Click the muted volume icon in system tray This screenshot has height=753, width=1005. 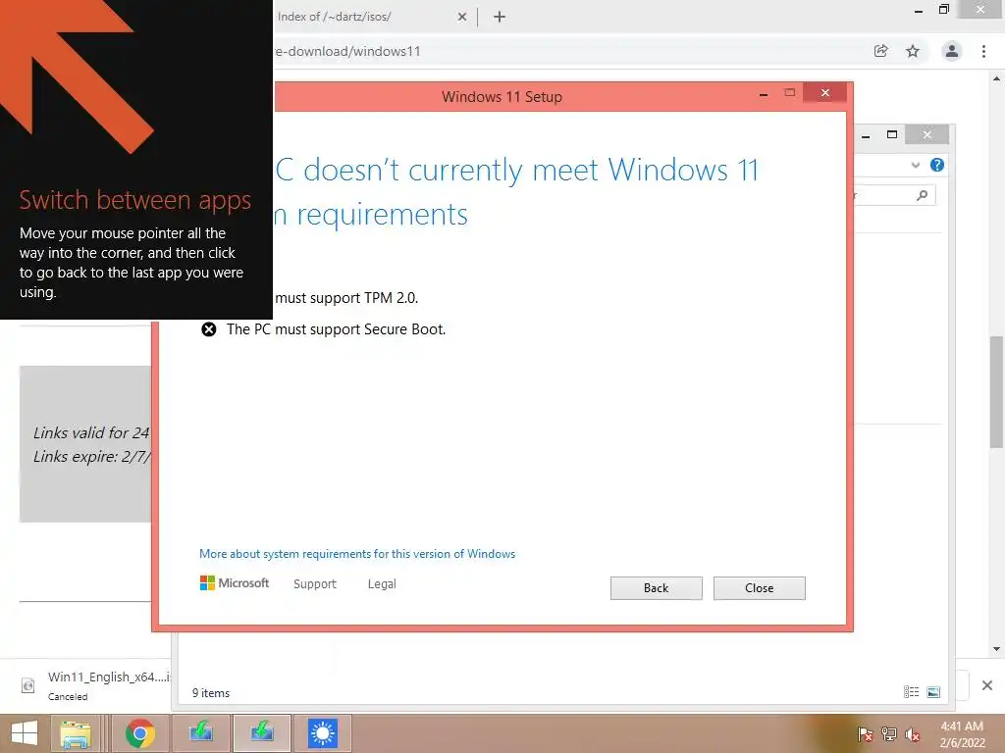[x=913, y=733]
